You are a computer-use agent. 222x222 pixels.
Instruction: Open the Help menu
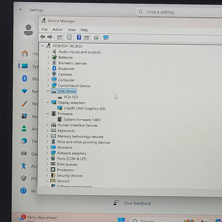(84, 30)
